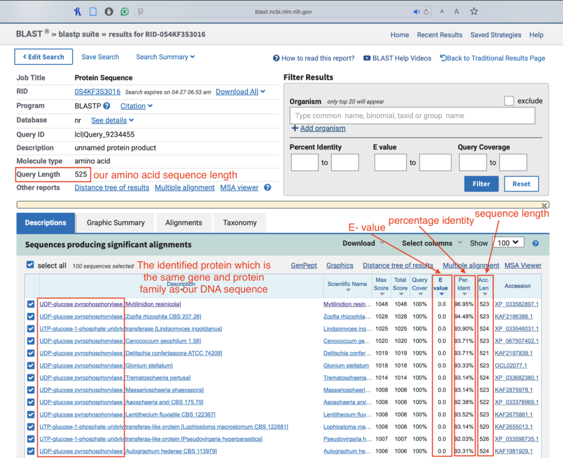Open the Taxonomy tab

tap(239, 223)
